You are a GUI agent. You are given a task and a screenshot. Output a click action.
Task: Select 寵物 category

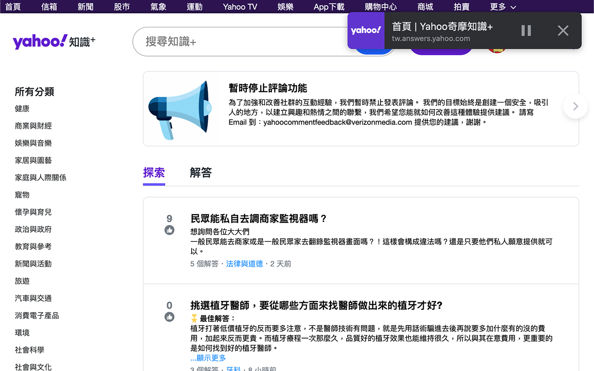click(x=22, y=195)
